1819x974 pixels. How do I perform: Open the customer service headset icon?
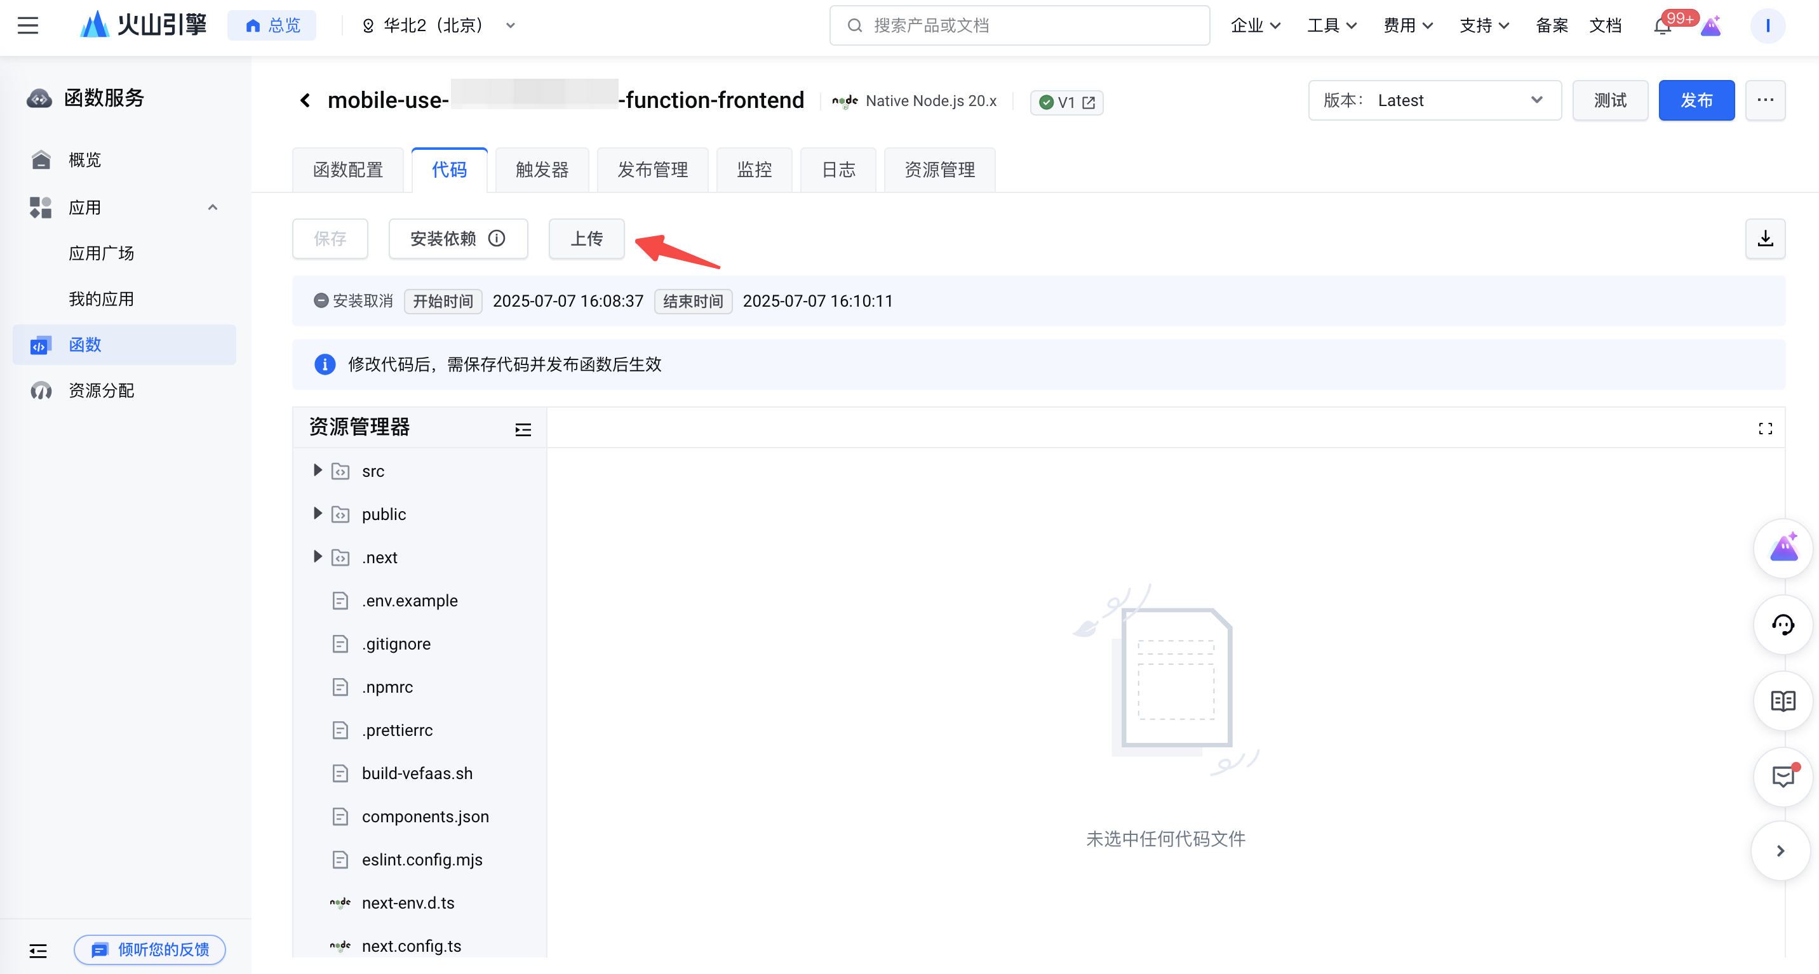pos(1782,625)
